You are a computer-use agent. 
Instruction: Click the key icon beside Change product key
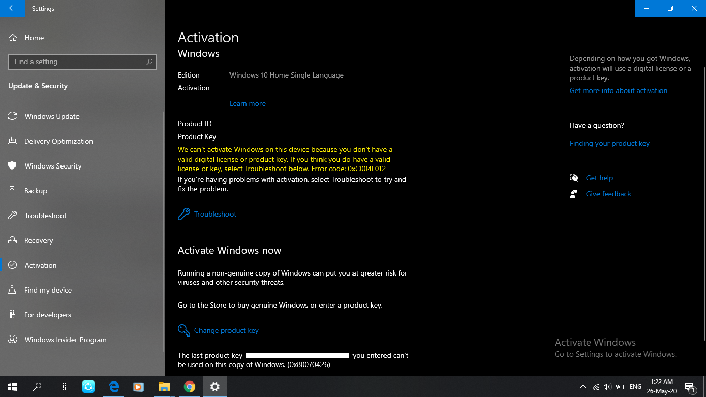[184, 330]
